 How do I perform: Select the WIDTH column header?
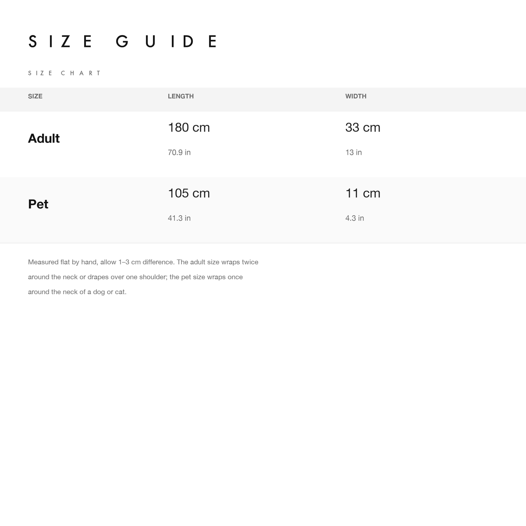(x=356, y=96)
